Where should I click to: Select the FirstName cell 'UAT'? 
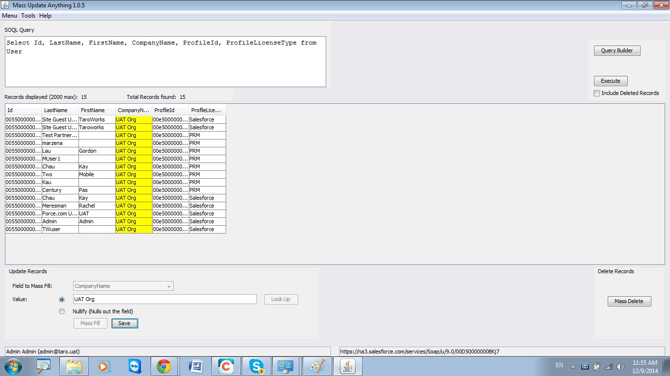click(x=97, y=213)
